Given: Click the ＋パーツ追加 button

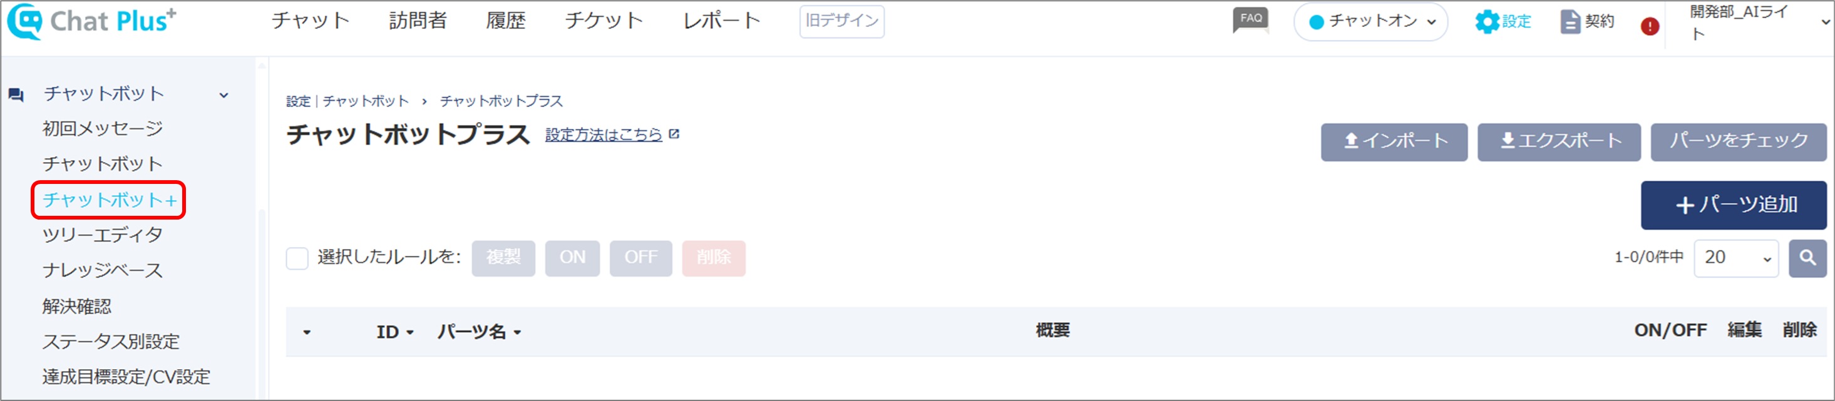Looking at the screenshot, I should [1733, 205].
